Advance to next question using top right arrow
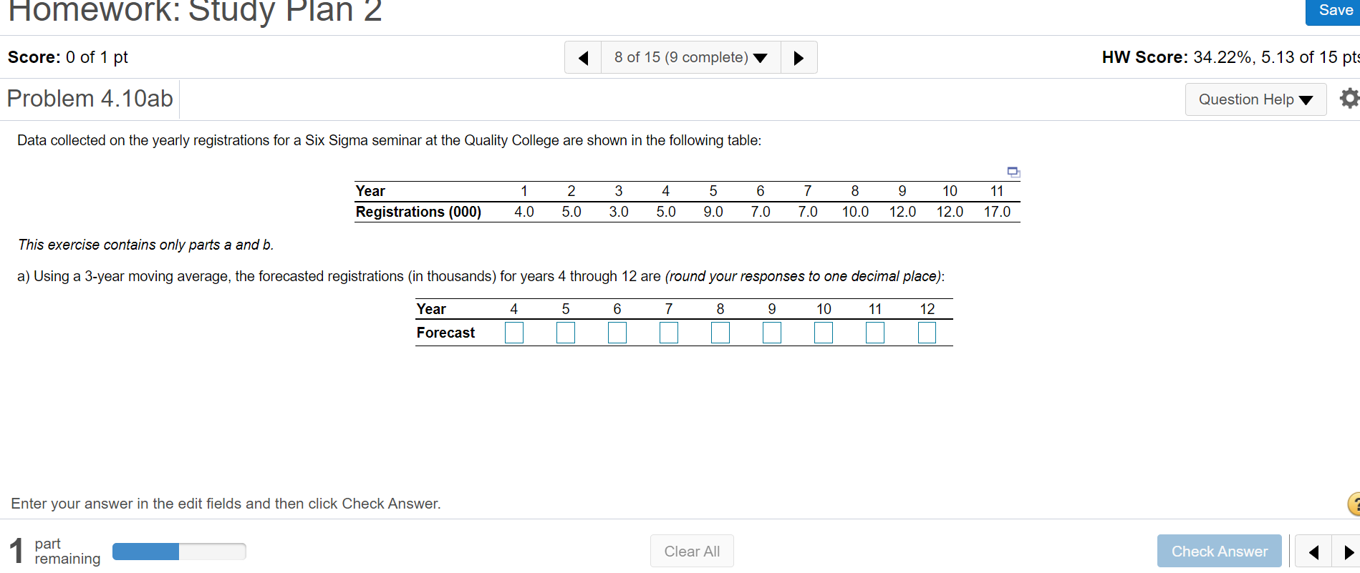 pos(799,57)
